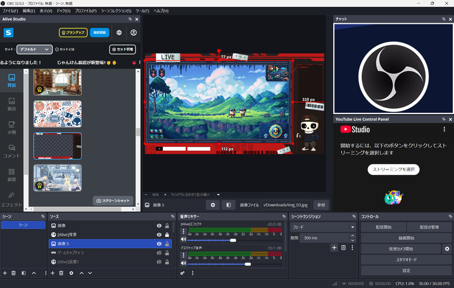Image resolution: width=454 pixels, height=288 pixels.
Task: Close the Alive Studio dock
Action: tap(137, 19)
